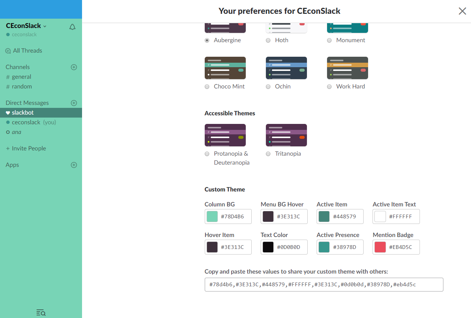Select the Aubergine theme radio button

click(x=207, y=40)
